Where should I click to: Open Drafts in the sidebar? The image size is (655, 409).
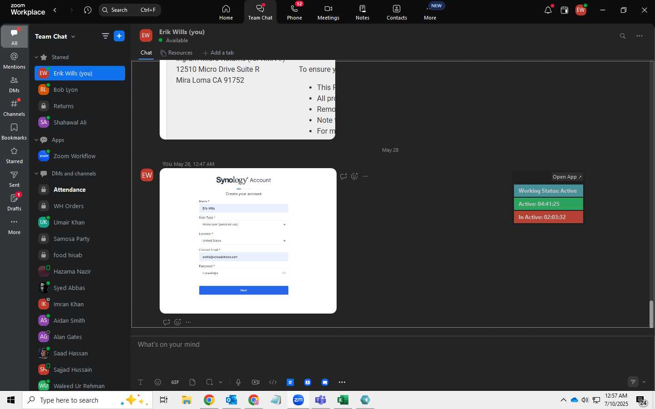15,203
